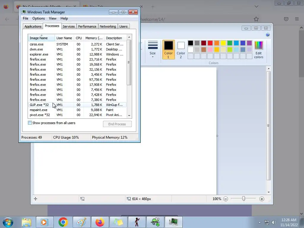Screen dimensions: 304x228
Task: Open Edit colors in Paint
Action: (259, 50)
